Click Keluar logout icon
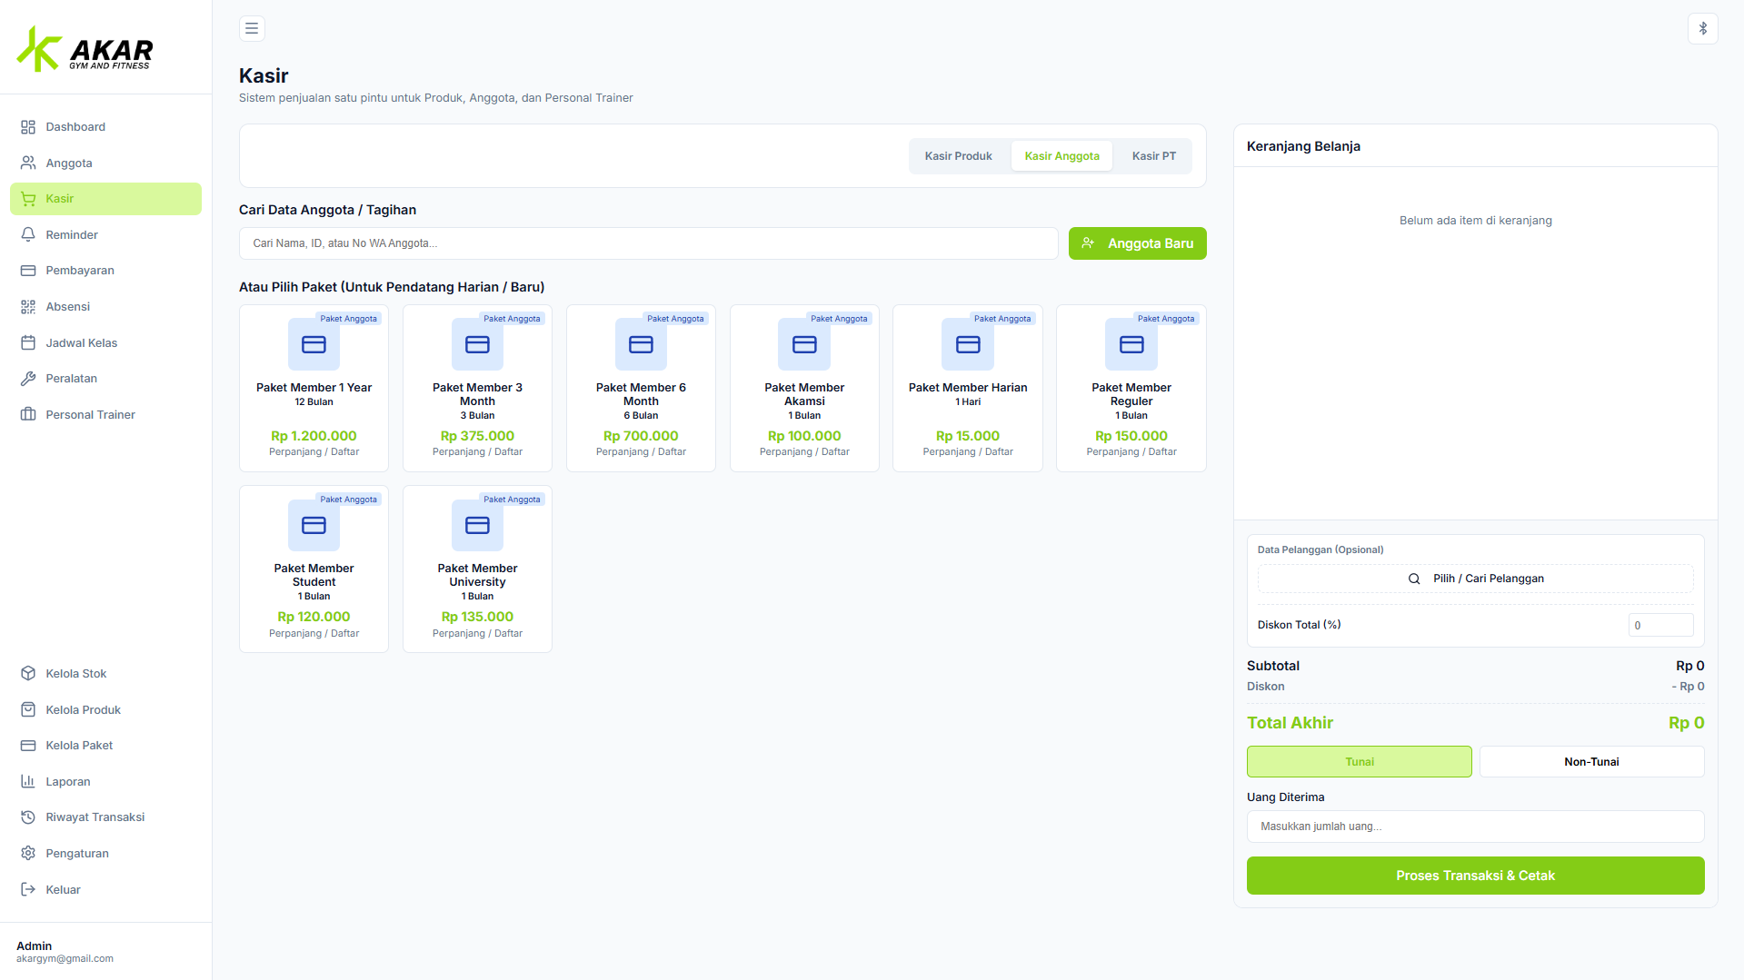Screen dimensions: 1744x980 [x=28, y=890]
